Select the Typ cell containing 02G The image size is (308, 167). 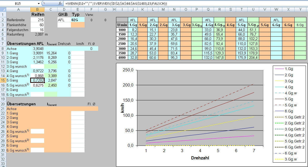[x=78, y=20]
